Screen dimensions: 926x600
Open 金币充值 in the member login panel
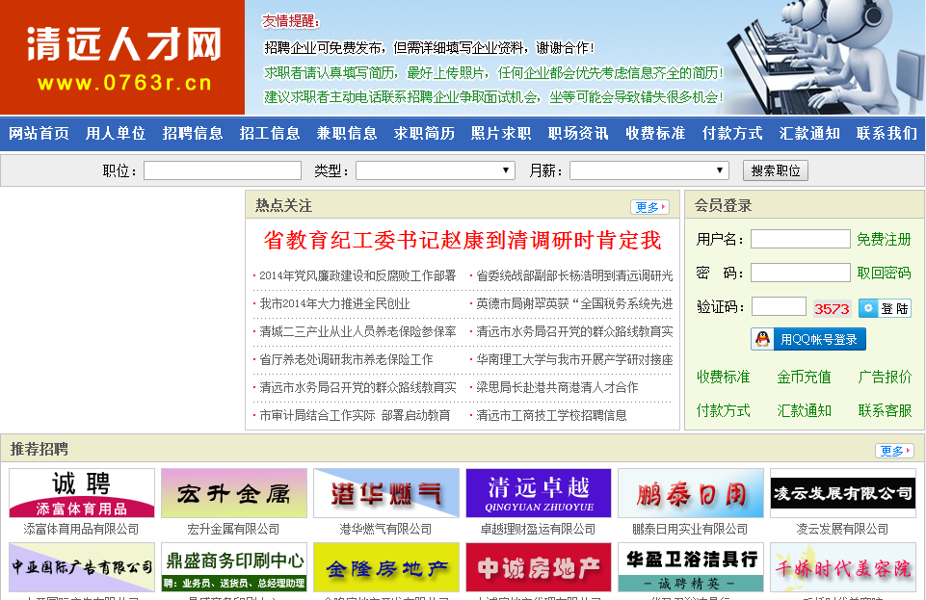804,377
